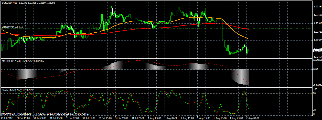
Task: Click the 31 Jul 07:00 time axis label
Action: coord(73,118)
